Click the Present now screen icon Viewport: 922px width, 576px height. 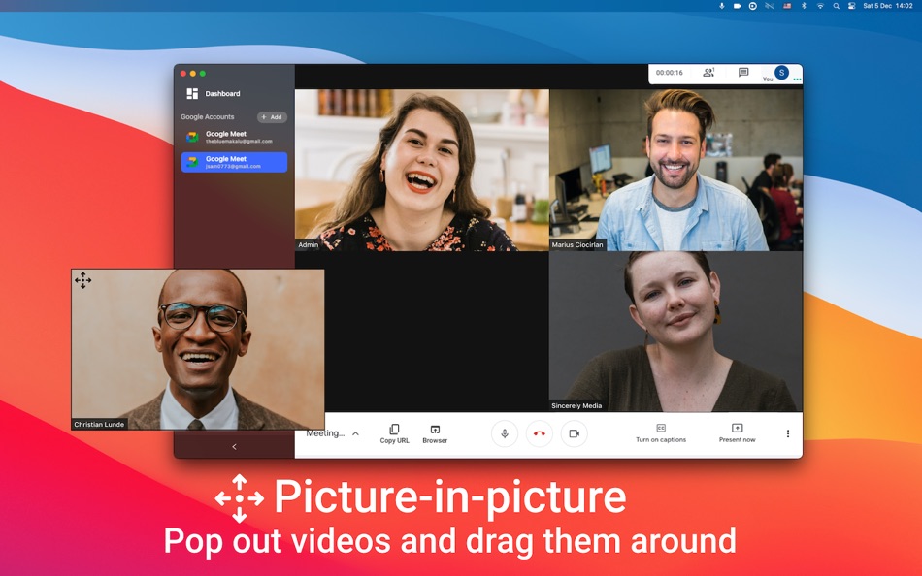(737, 428)
